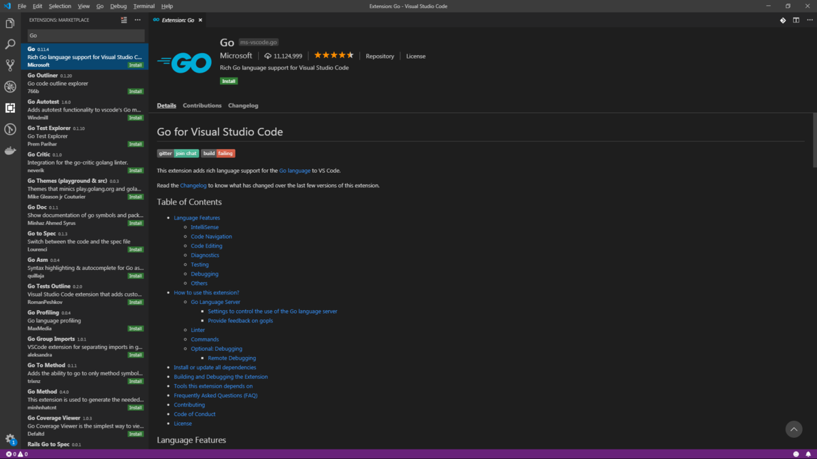
Task: Install Go Critic extension
Action: 135,171
